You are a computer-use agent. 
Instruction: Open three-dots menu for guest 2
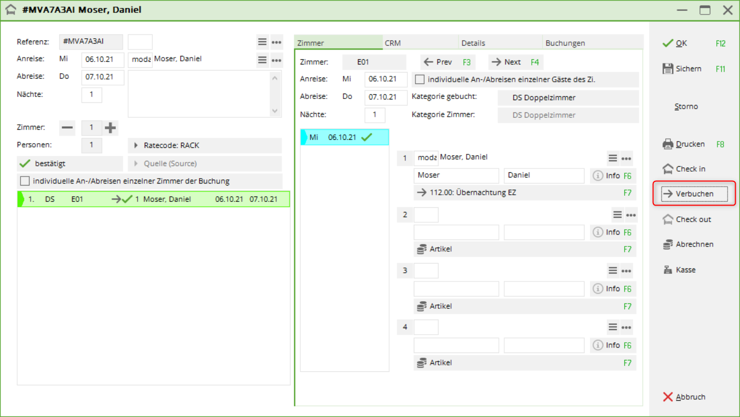click(x=631, y=215)
